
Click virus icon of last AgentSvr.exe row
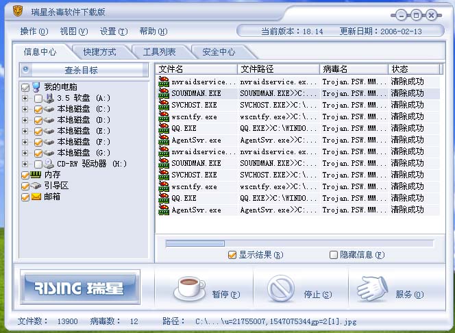click(164, 210)
